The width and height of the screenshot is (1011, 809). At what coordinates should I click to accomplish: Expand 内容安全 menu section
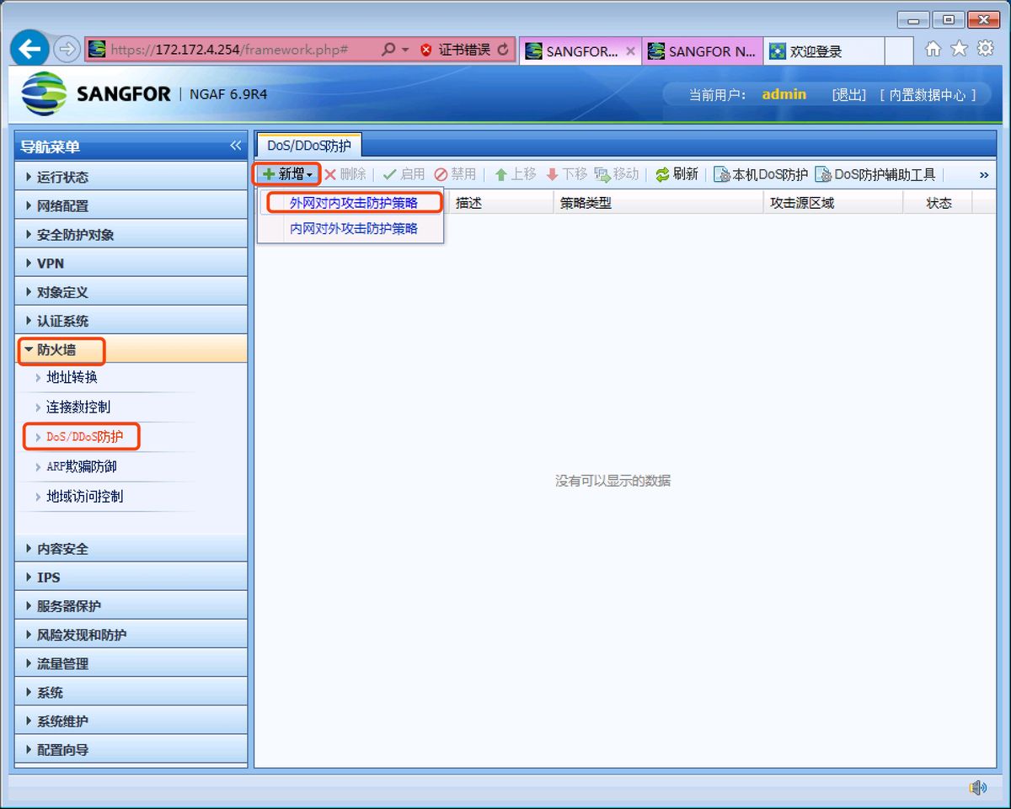coord(131,548)
